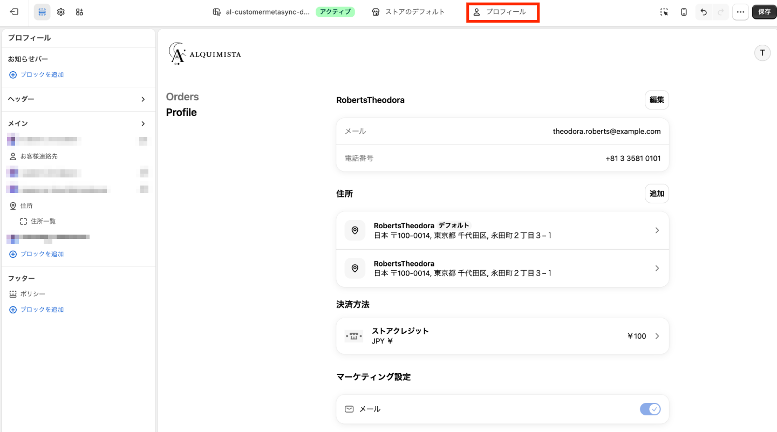
Task: Click the map pin icon of default address
Action: point(355,230)
